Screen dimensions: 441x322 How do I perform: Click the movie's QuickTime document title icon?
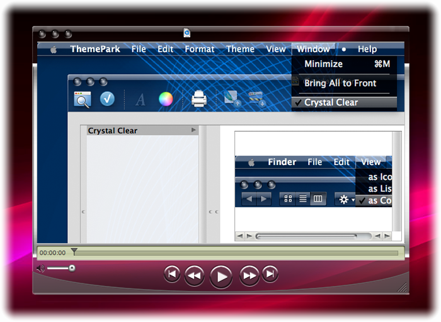tap(187, 33)
